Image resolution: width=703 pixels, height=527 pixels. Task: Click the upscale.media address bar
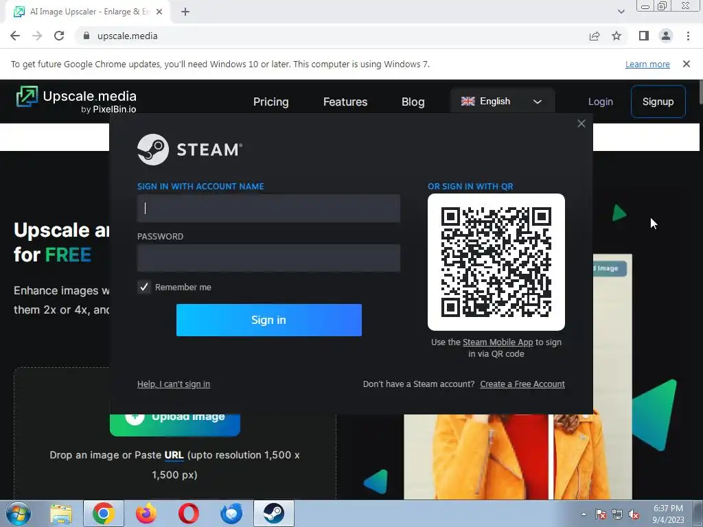(332, 36)
